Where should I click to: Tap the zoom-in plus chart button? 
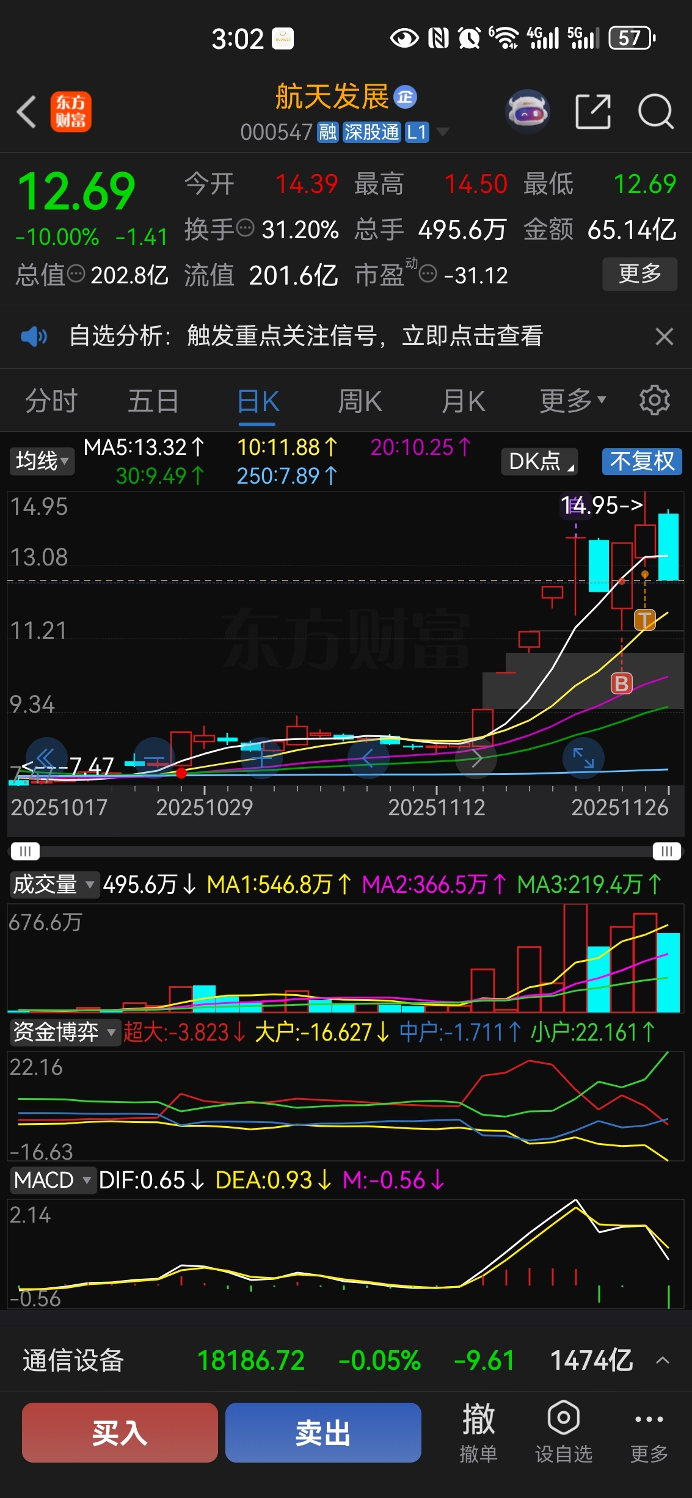tap(261, 758)
